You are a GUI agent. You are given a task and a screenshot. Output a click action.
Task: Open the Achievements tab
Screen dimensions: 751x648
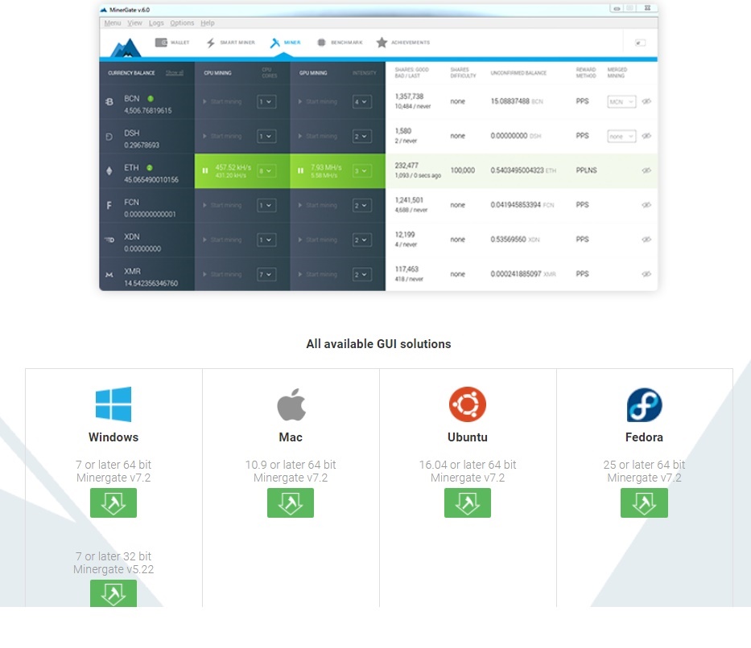coord(402,43)
